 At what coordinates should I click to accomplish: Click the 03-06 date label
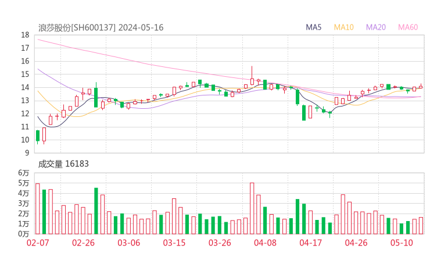(x=128, y=243)
